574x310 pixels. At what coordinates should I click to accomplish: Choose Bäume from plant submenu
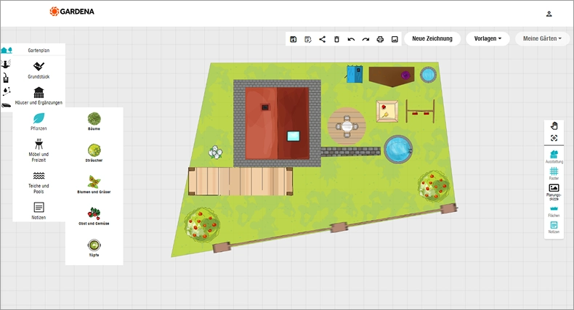coord(94,121)
